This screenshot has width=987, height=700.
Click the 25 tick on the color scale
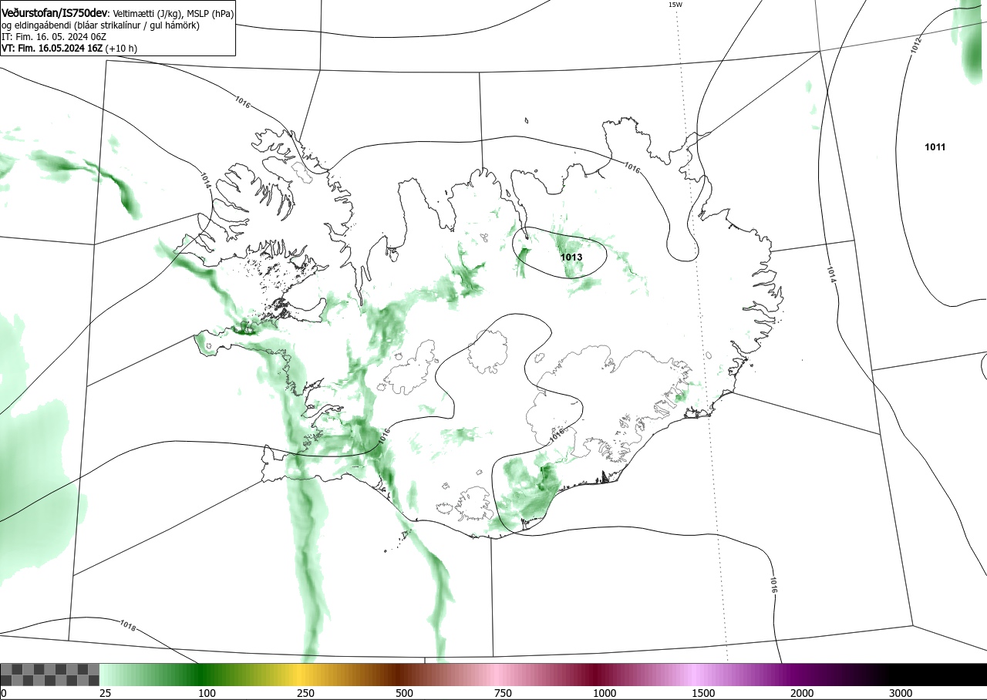tap(105, 693)
